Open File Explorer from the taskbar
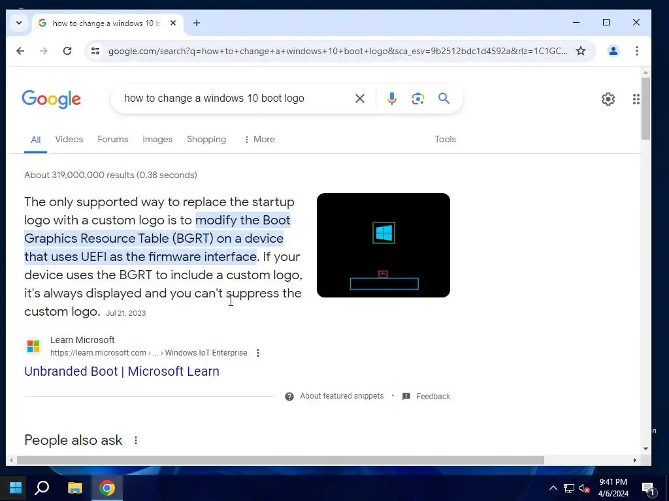Image resolution: width=669 pixels, height=501 pixels. (75, 488)
